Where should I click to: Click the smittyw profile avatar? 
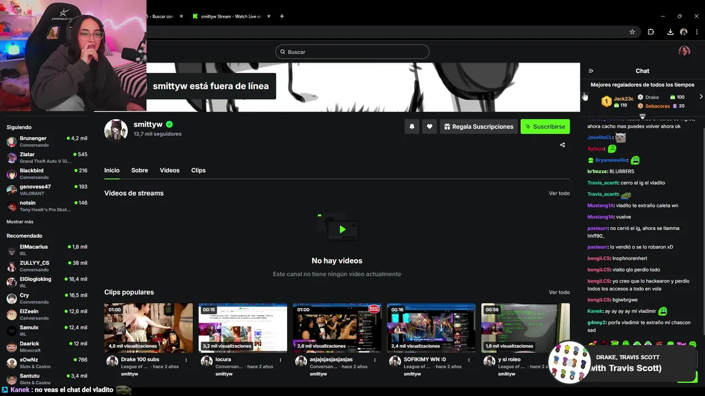116,130
